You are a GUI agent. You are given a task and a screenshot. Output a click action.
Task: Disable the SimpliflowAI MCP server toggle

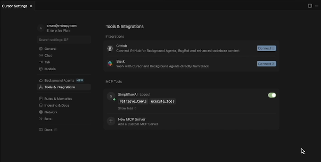point(272,95)
